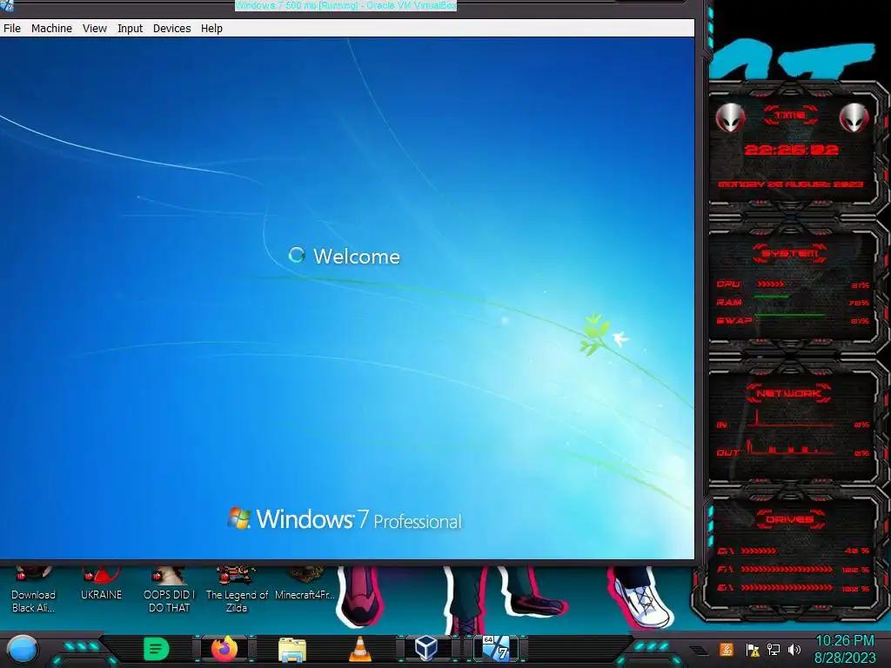This screenshot has height=668, width=891.
Task: Click the NETWORK widget header
Action: (790, 393)
